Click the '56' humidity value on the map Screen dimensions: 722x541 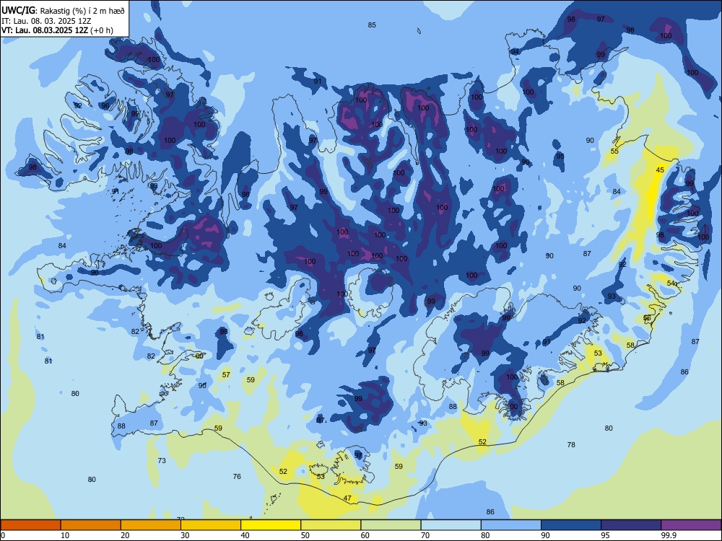coord(647,318)
